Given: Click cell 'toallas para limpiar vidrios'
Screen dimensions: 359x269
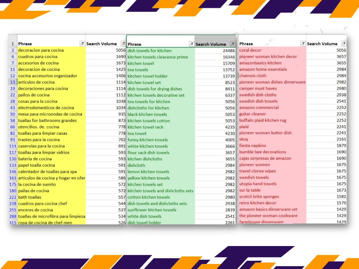Looking at the screenshot, I should tap(51, 152).
